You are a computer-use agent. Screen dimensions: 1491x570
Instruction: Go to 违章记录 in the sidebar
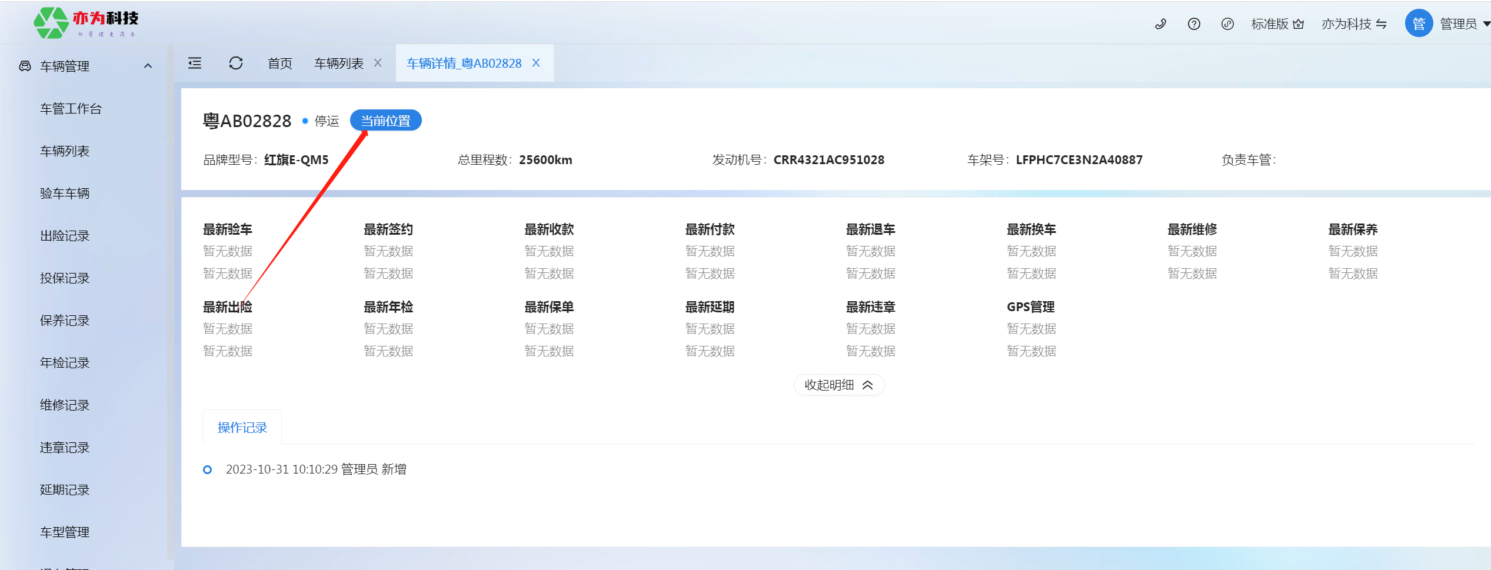point(65,448)
